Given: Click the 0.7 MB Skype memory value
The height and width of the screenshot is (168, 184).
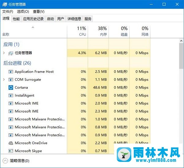Looking at the screenshot, I should pyautogui.click(x=101, y=151).
